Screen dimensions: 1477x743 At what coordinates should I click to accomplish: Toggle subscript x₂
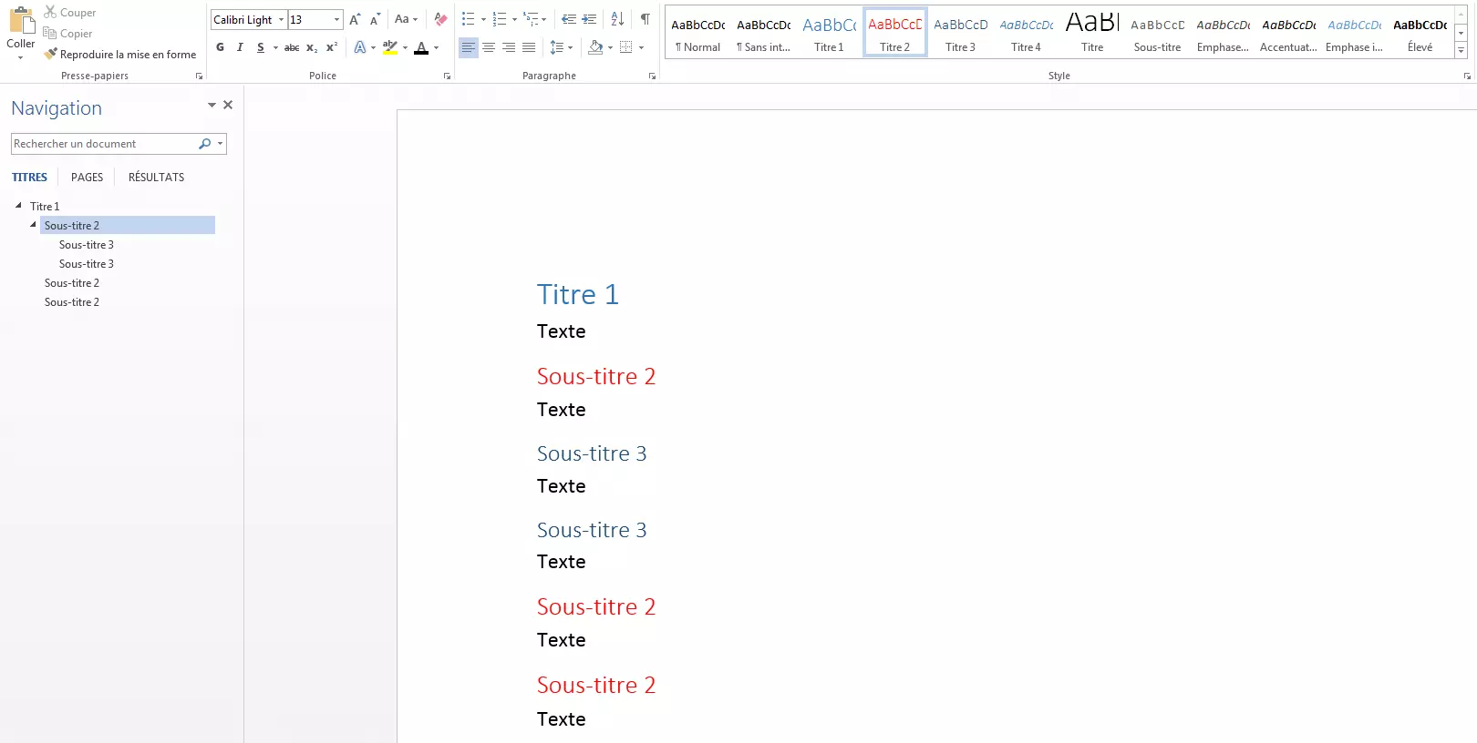pos(312,47)
